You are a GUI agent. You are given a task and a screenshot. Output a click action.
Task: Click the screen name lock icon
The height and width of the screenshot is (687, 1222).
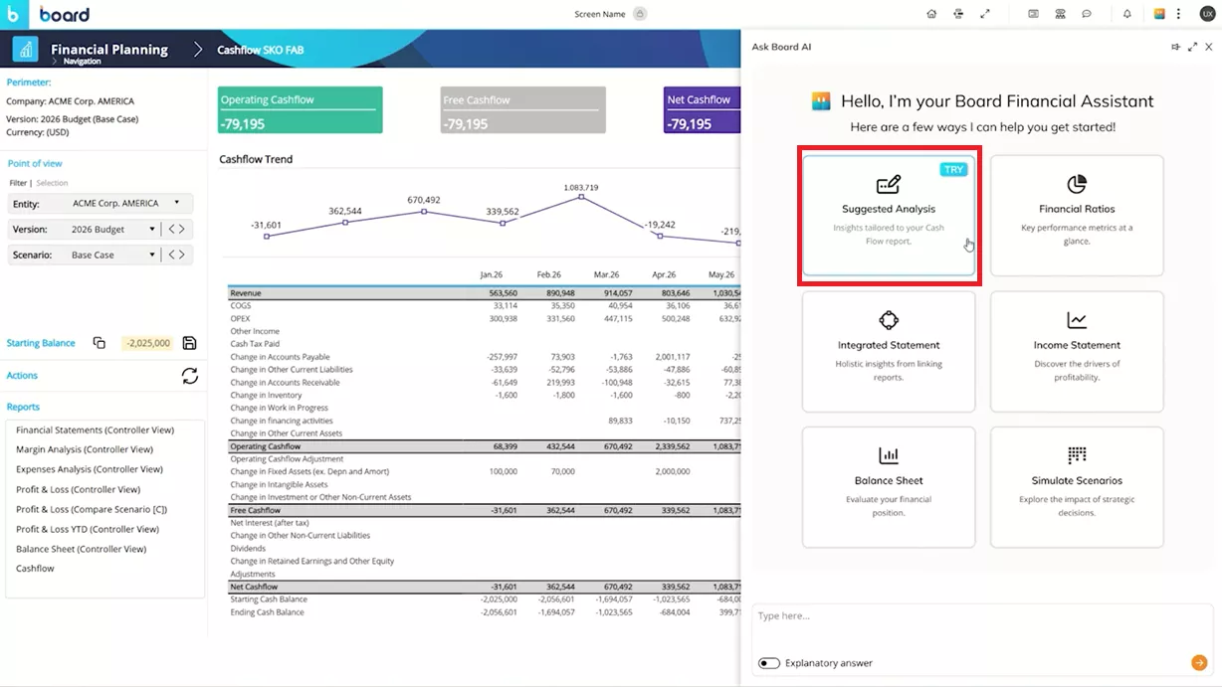tap(639, 14)
